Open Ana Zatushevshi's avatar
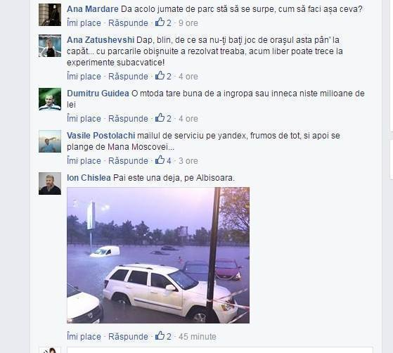Image resolution: width=393 pixels, height=353 pixels. click(x=50, y=46)
